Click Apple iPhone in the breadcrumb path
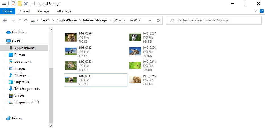Screen dimensions: 265x128 tap(66, 20)
